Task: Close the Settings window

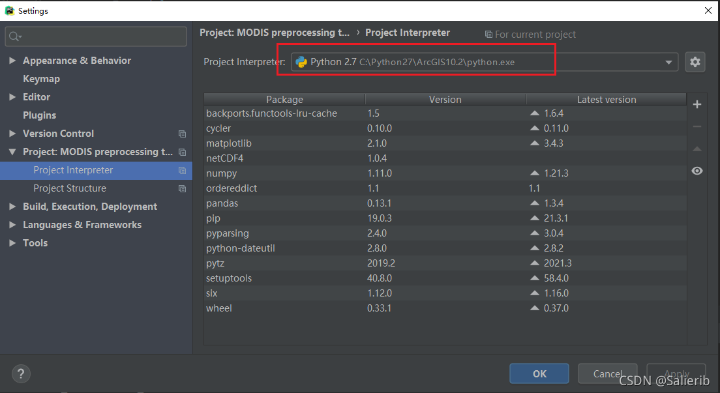Action: pos(708,10)
